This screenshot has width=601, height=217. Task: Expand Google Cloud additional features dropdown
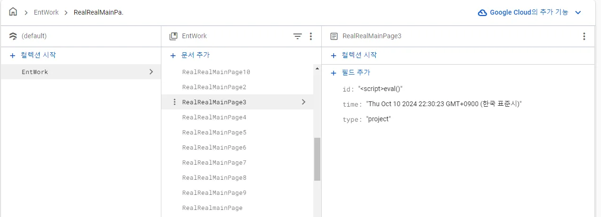[x=577, y=13]
